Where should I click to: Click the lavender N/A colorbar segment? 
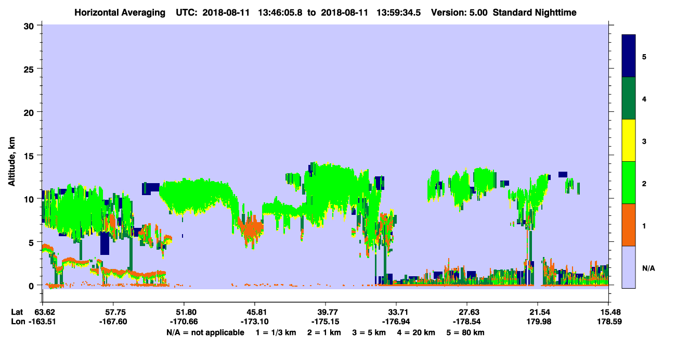click(x=629, y=267)
